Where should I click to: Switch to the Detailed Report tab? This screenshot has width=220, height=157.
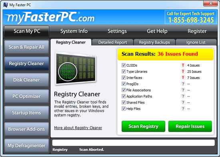tap(112, 42)
